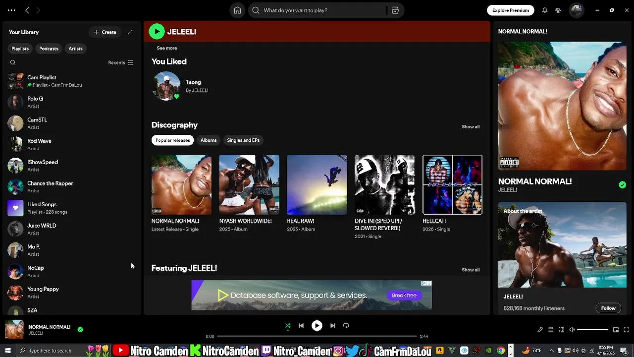Open DIVE IN! (SPED UP! / SLOWED REVERB!)
The width and height of the screenshot is (634, 357).
click(384, 184)
